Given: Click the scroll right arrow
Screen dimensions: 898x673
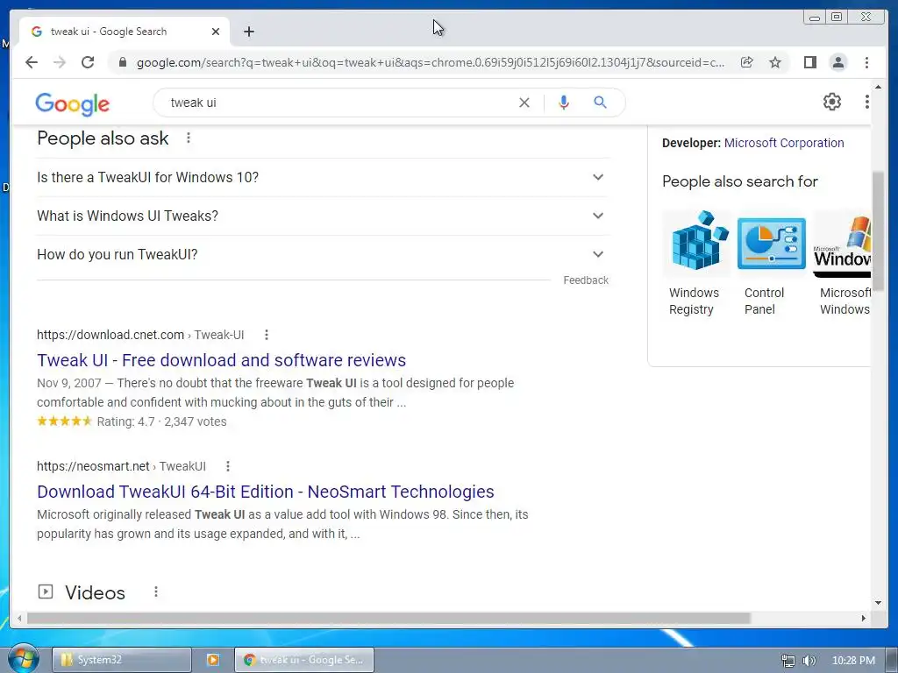Looking at the screenshot, I should point(864,618).
